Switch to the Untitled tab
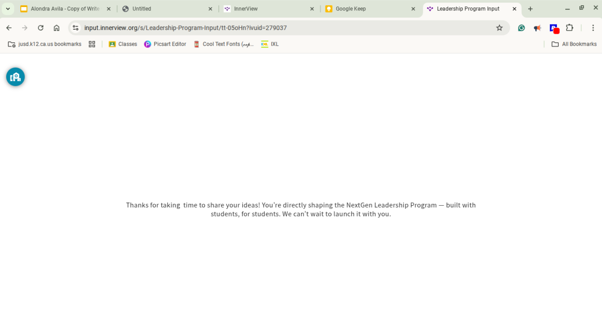 click(x=167, y=9)
